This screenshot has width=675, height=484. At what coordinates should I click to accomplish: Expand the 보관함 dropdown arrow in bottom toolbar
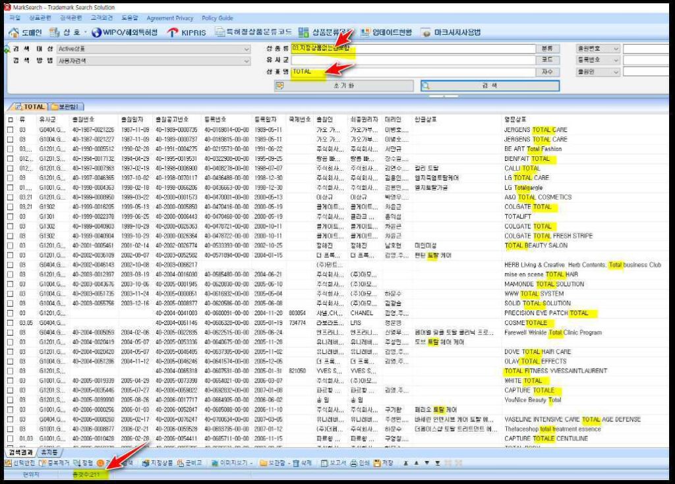tap(289, 463)
